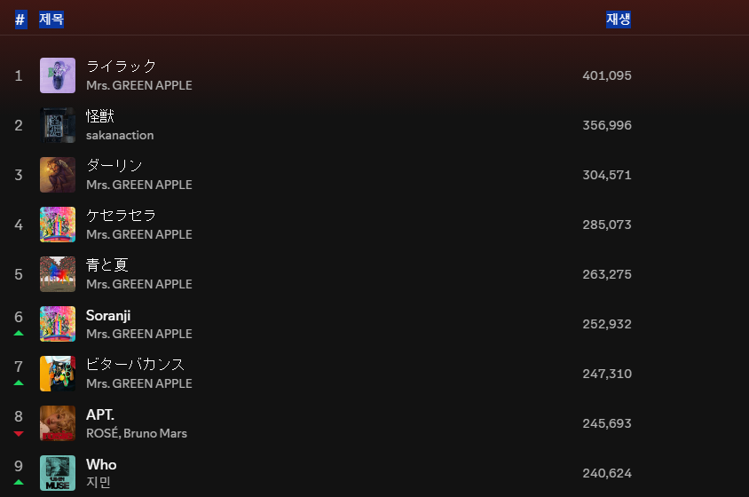Click the ライラック album cover thumbnail
Screen dimensions: 749x497
(58, 75)
